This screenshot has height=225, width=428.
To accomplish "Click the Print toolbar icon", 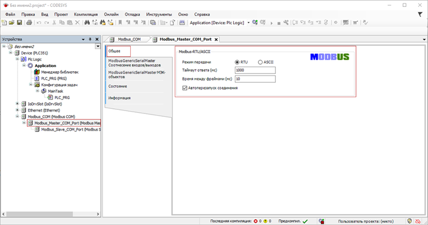I will 29,23.
